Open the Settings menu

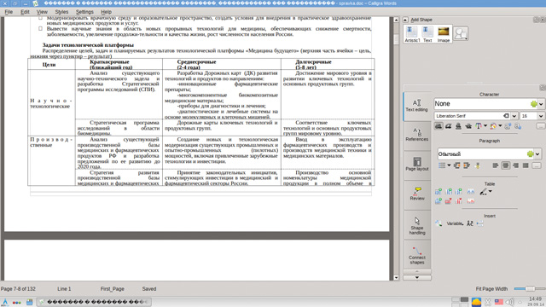click(84, 12)
